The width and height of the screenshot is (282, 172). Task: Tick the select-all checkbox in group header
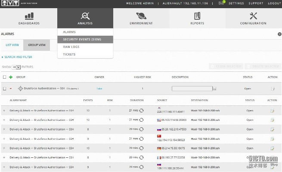click(4, 77)
